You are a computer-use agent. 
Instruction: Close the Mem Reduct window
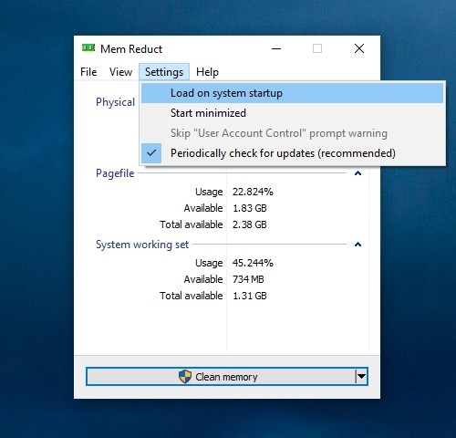coord(359,48)
